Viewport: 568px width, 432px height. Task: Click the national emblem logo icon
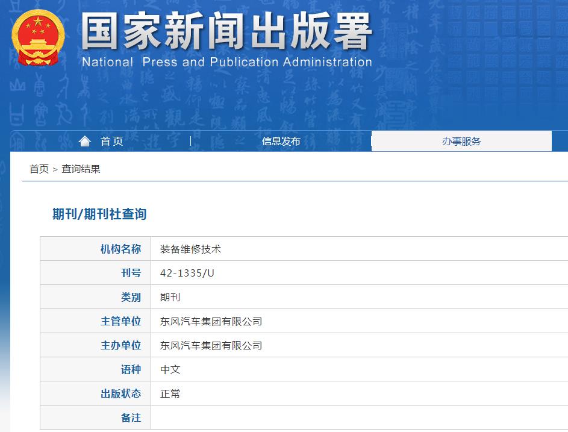point(38,37)
